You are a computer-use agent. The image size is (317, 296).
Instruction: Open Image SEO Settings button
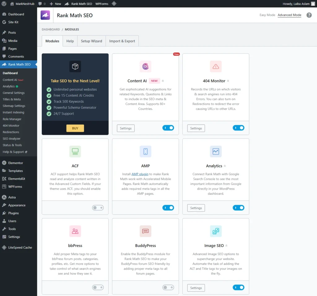[x=196, y=288]
